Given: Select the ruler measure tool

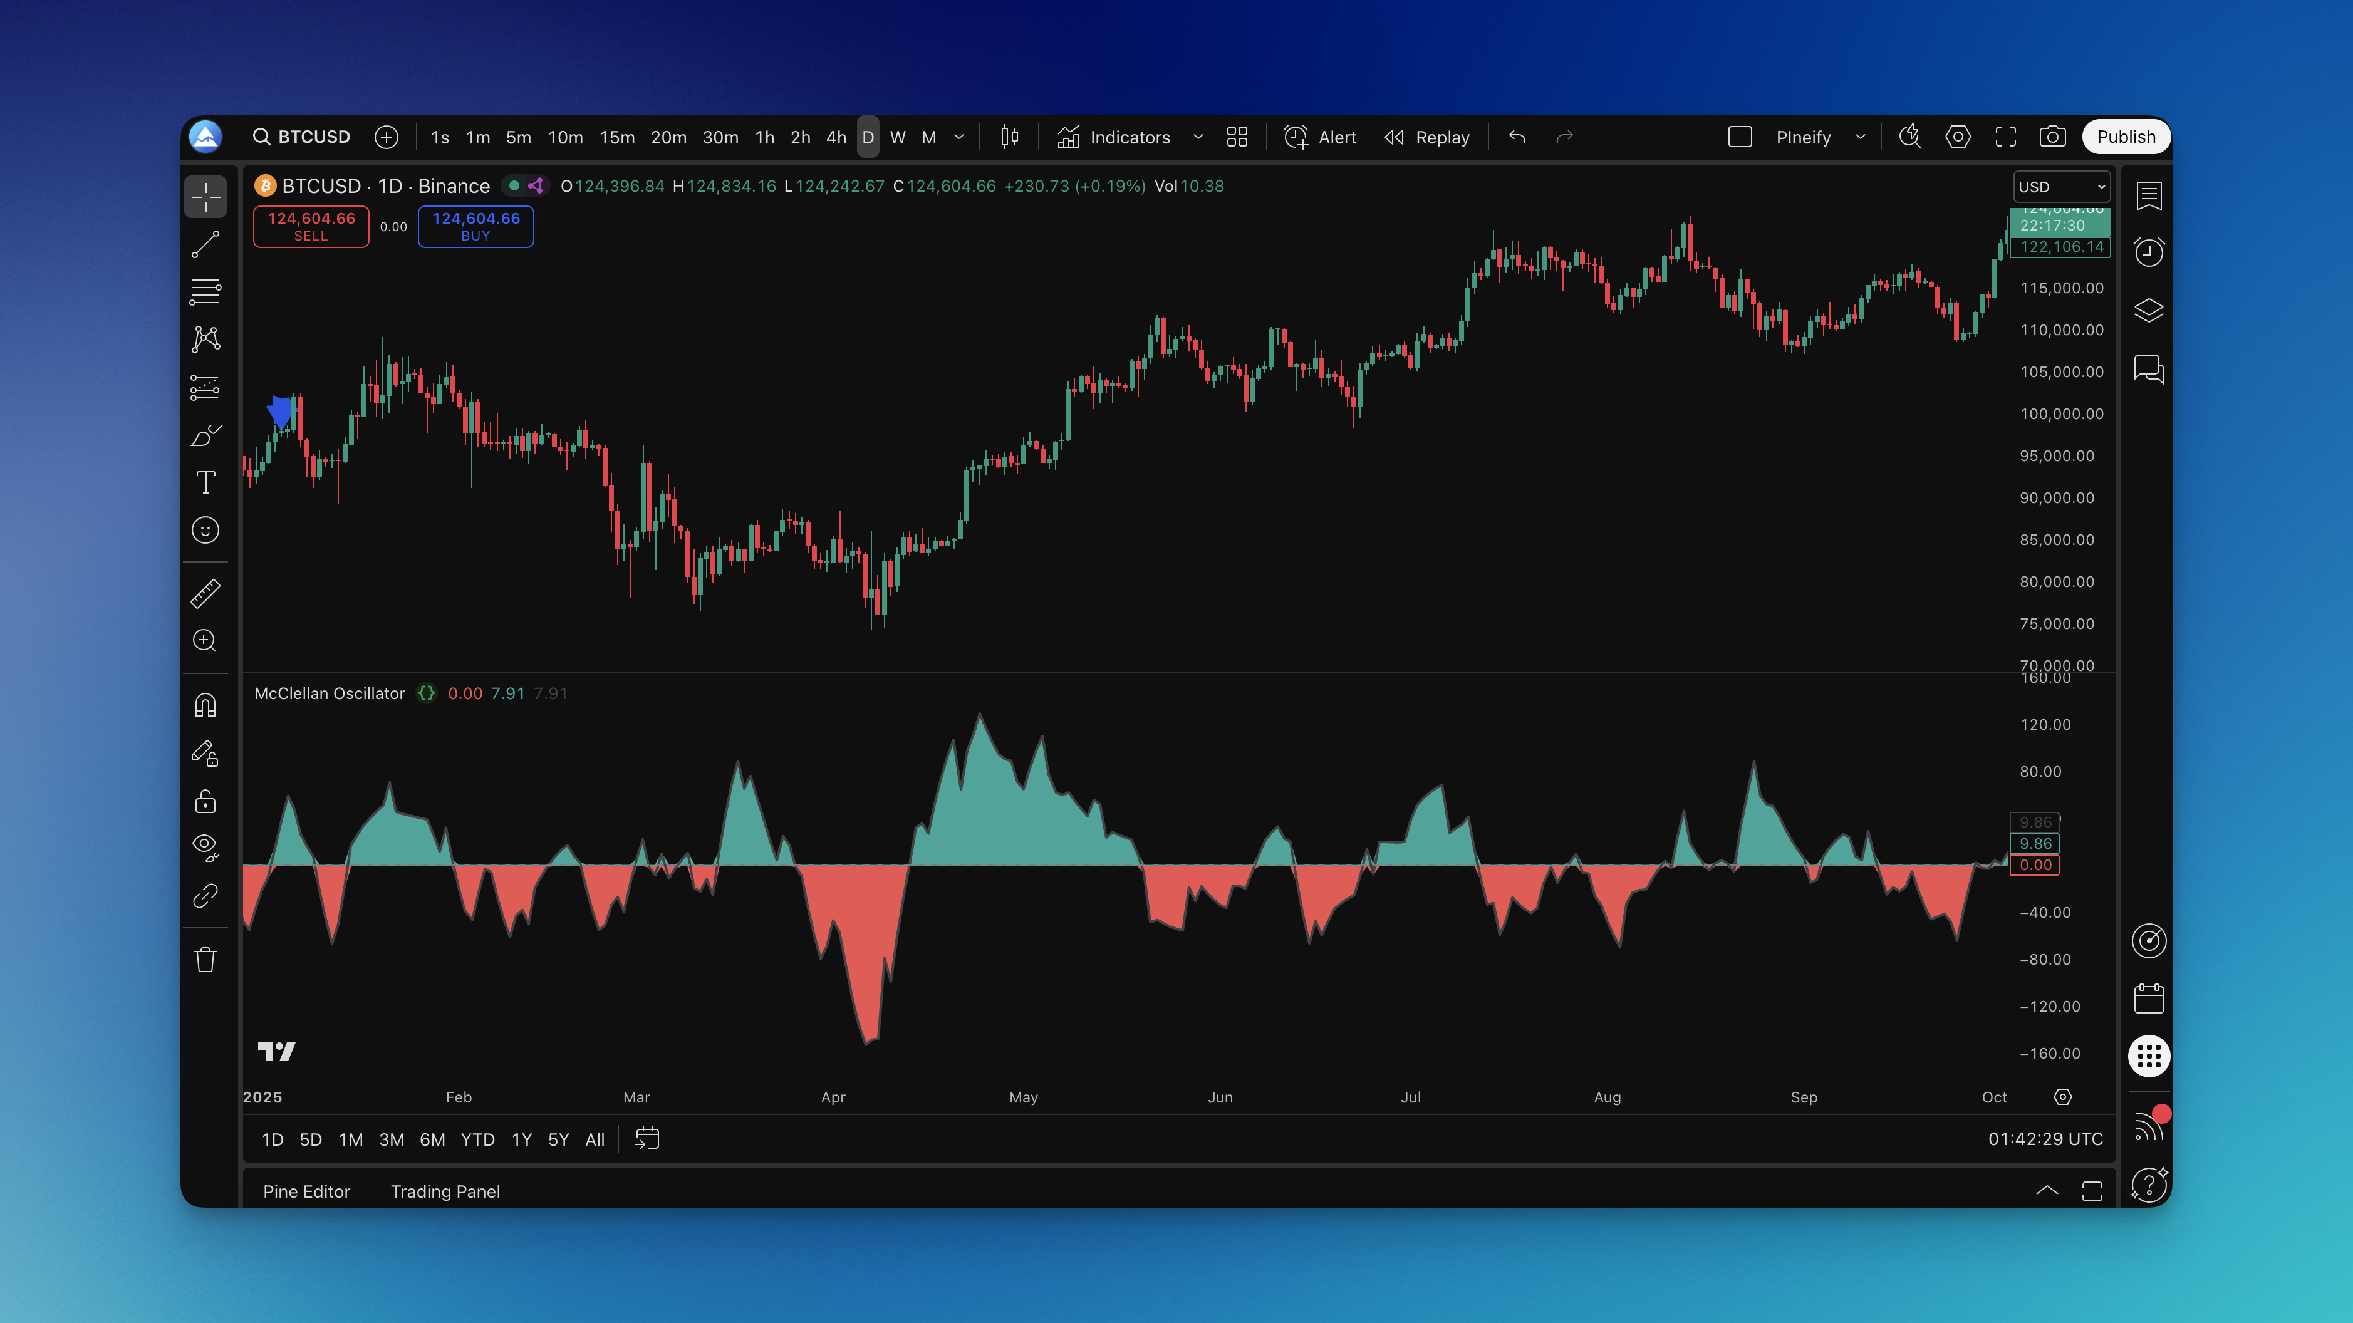Looking at the screenshot, I should click(x=205, y=594).
